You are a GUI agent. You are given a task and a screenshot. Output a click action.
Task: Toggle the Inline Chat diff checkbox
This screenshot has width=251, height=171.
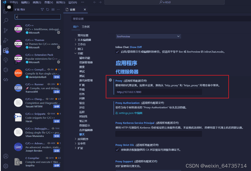[117, 52]
